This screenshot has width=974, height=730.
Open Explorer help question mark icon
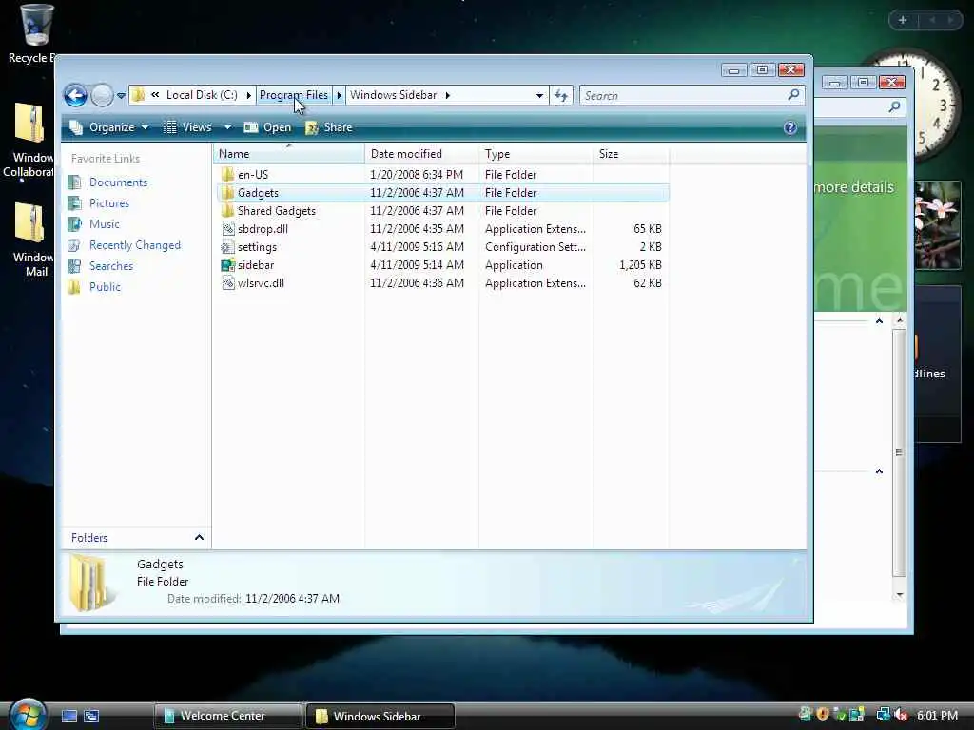click(790, 127)
